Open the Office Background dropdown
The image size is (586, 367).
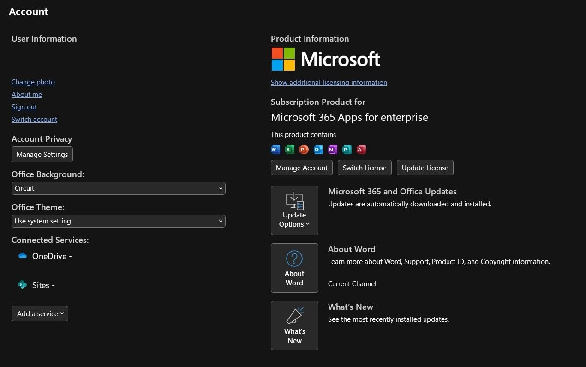118,188
